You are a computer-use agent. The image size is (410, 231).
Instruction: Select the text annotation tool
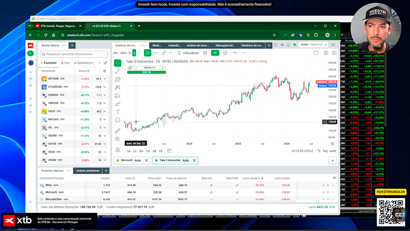pyautogui.click(x=118, y=112)
